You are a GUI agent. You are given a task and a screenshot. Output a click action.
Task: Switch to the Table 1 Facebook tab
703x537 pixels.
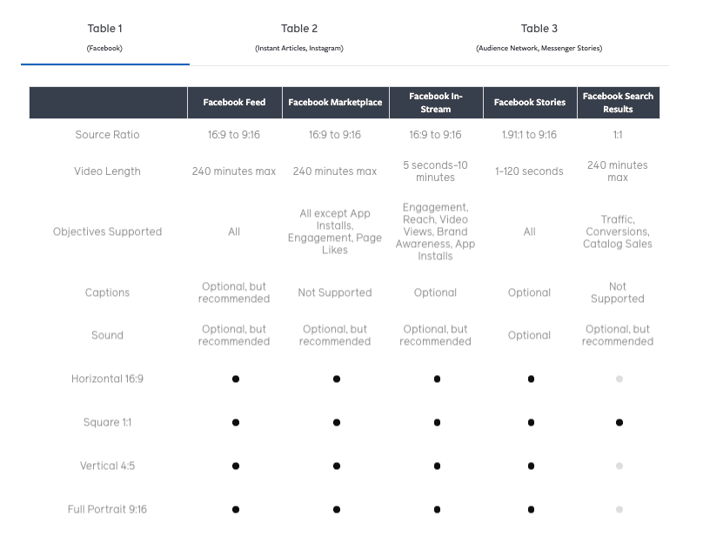pos(105,37)
